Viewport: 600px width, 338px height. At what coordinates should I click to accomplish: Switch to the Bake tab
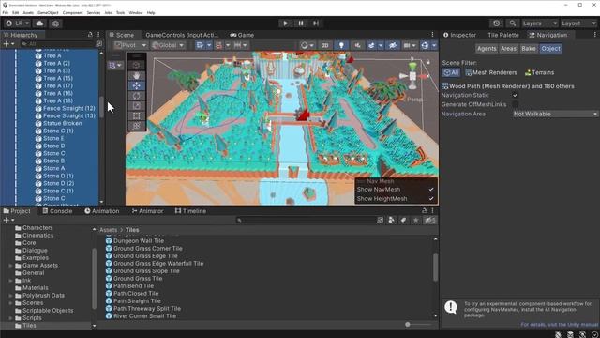(529, 49)
